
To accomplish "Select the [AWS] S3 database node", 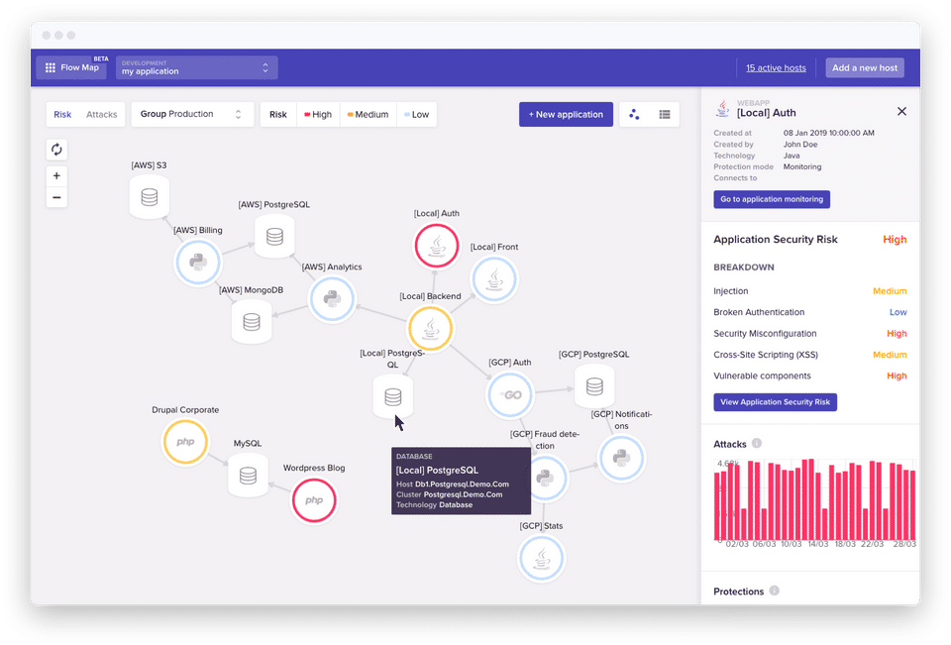I will click(150, 196).
